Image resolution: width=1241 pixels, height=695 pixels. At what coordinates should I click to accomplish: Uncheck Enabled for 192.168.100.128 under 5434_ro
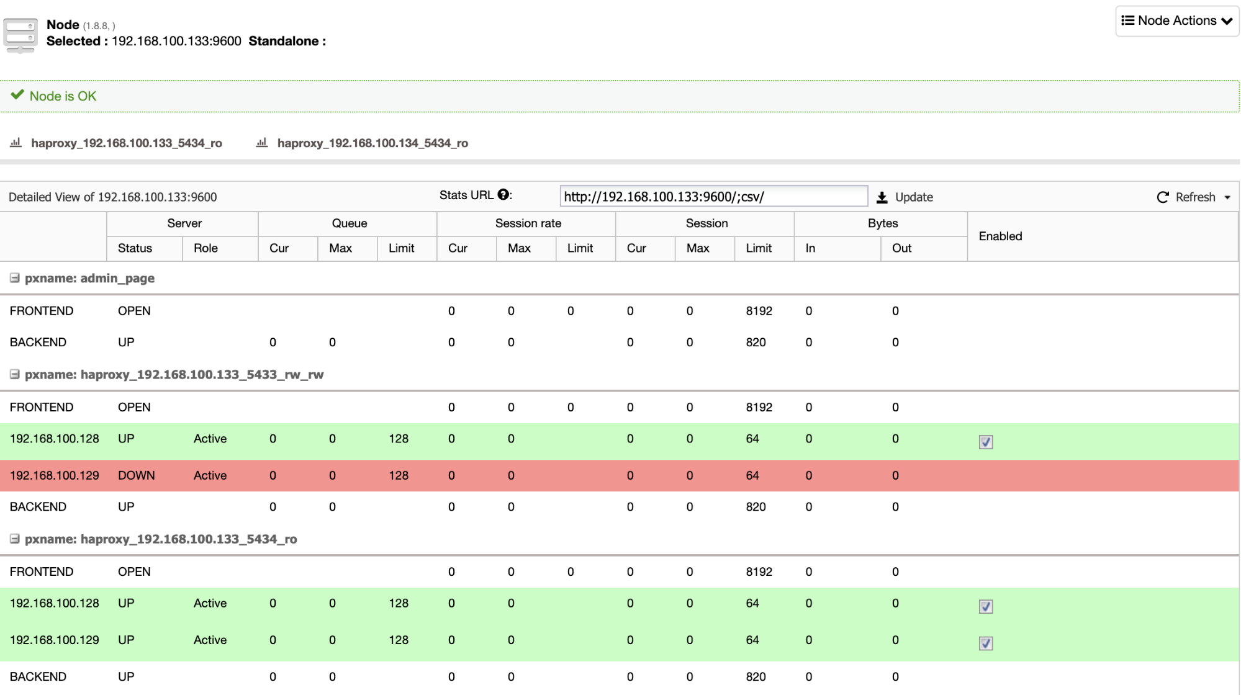click(x=985, y=606)
